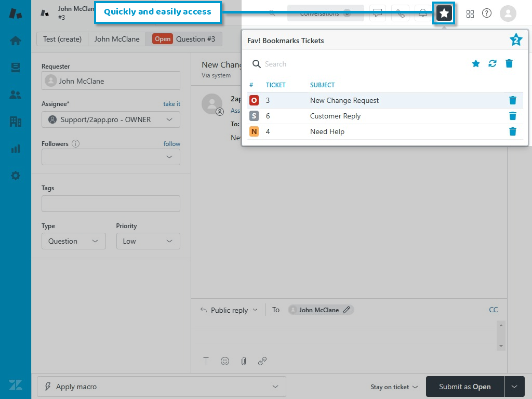This screenshot has height=399, width=532.
Task: Delete bookmark for New Change Request
Action: [x=512, y=100]
